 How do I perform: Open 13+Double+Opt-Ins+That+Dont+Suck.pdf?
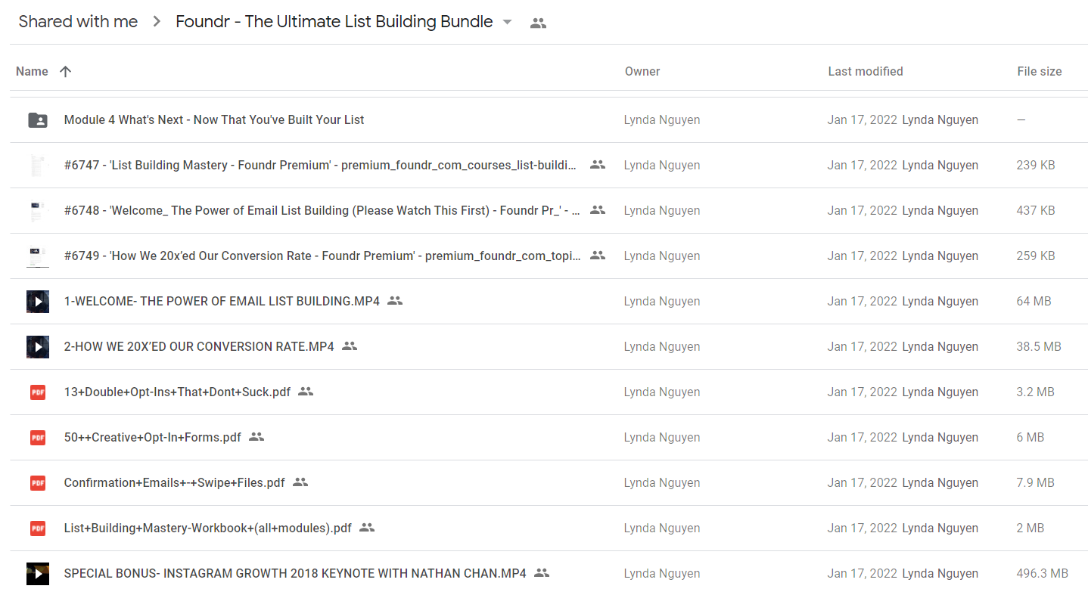click(x=177, y=392)
